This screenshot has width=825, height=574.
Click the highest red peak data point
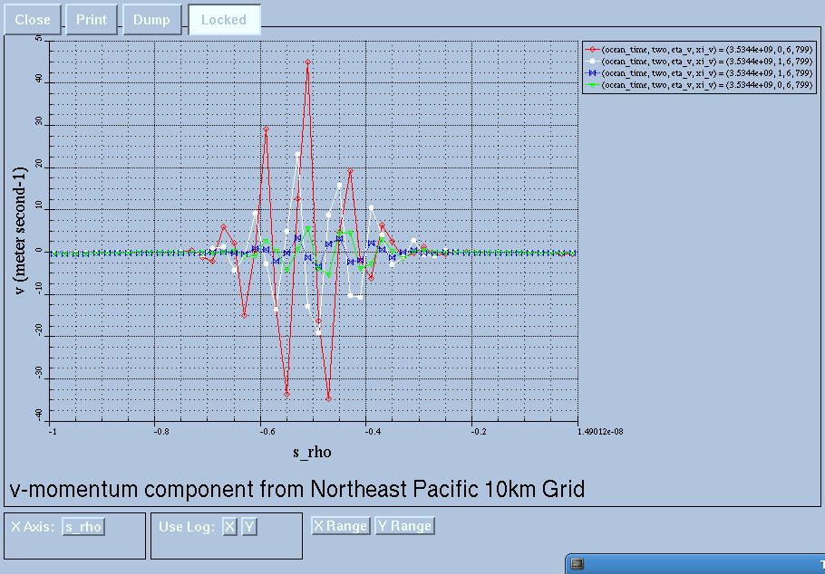point(308,62)
